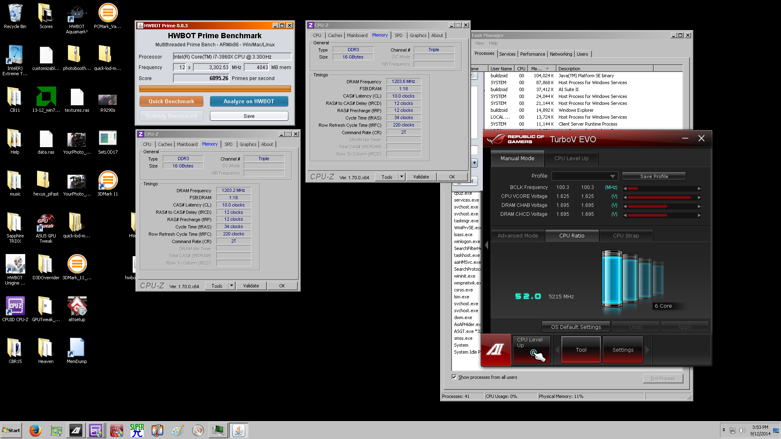Open the MemDump desktop shortcut
This screenshot has height=439, width=781.
click(76, 351)
